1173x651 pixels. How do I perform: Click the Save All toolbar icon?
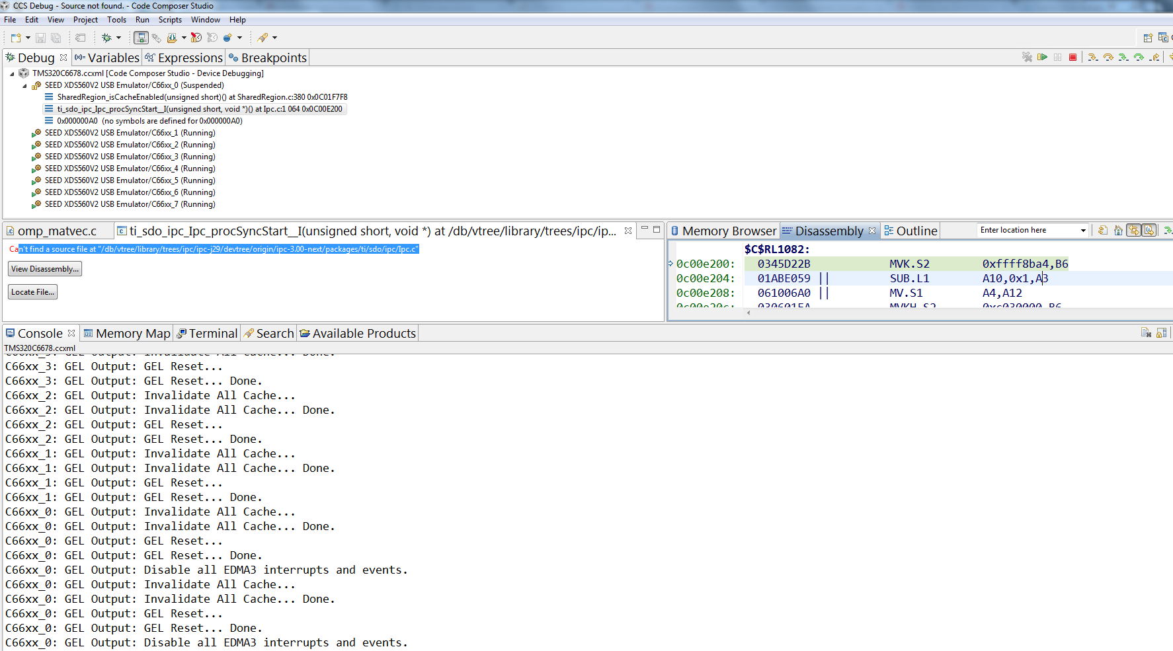(x=56, y=38)
